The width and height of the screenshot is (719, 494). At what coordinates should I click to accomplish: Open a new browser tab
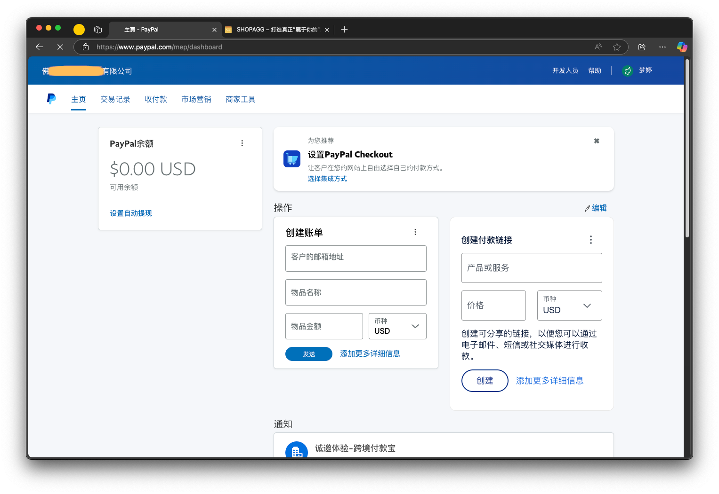click(x=345, y=30)
